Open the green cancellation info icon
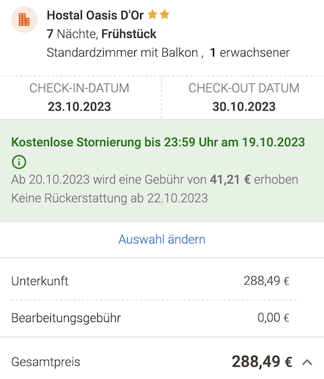The height and width of the screenshot is (379, 324). tap(19, 161)
